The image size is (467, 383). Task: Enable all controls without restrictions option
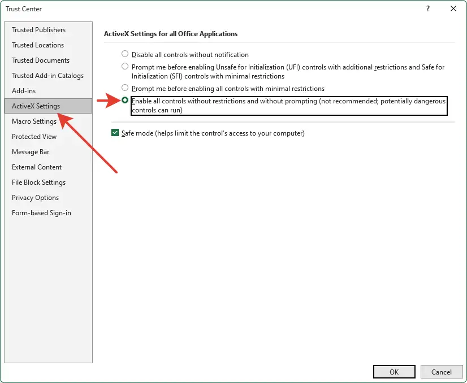124,99
